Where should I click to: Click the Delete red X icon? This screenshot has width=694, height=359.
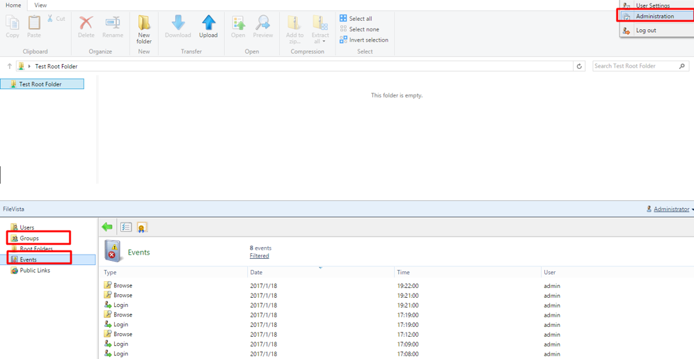[x=86, y=22]
